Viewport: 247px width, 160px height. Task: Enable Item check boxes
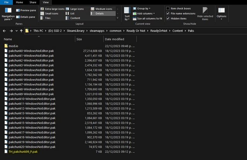pos(168,8)
